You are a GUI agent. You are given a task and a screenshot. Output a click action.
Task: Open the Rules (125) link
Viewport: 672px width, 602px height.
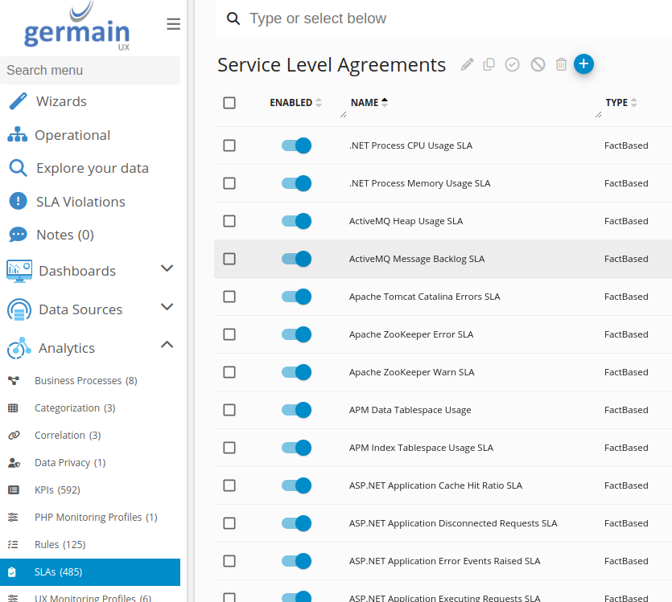[x=60, y=545]
